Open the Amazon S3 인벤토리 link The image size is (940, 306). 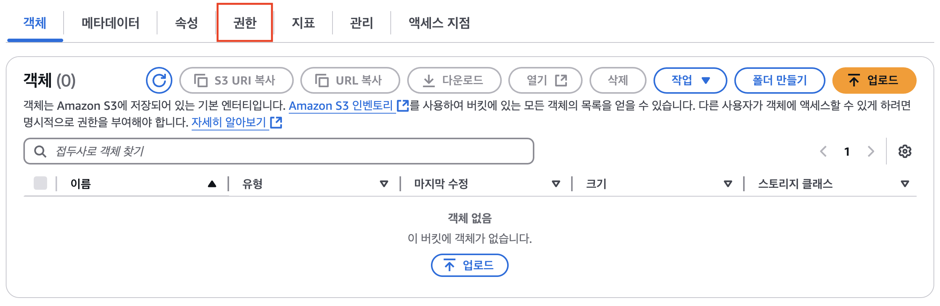(x=341, y=106)
